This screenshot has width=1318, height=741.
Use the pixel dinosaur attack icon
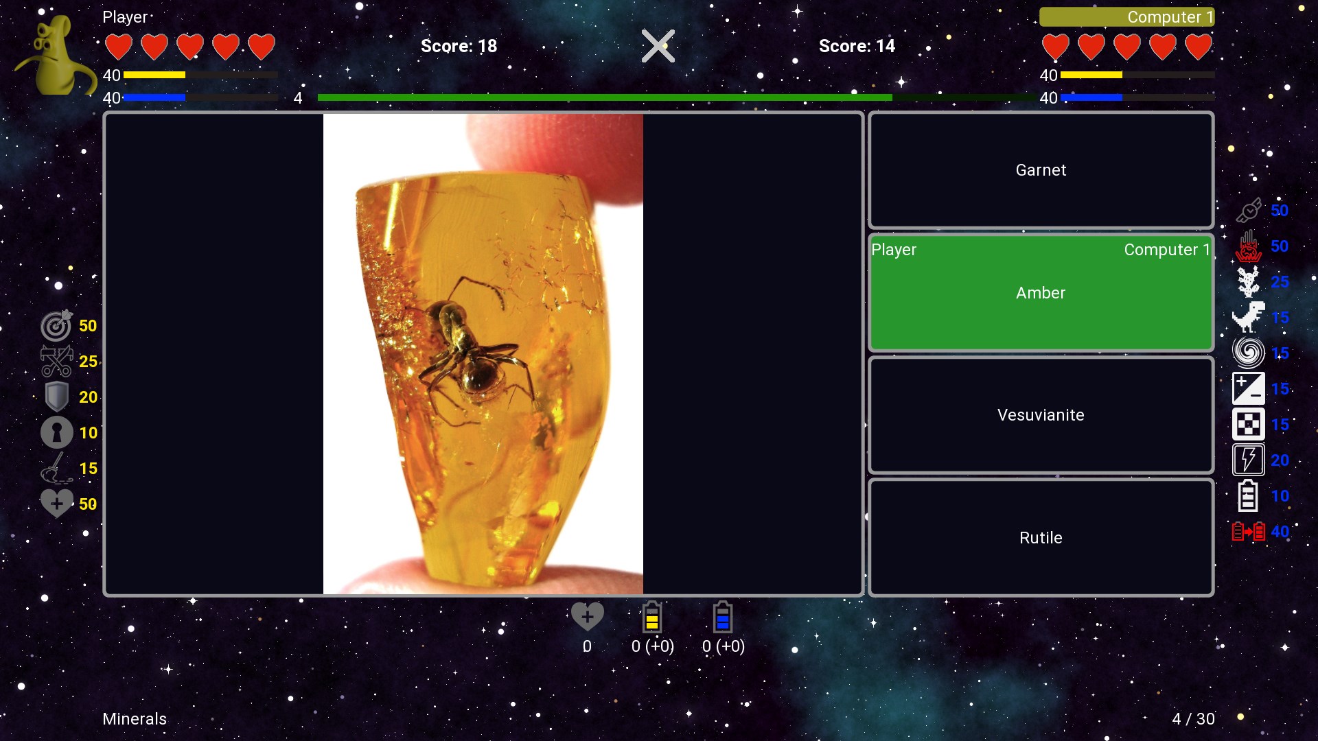pos(1248,318)
